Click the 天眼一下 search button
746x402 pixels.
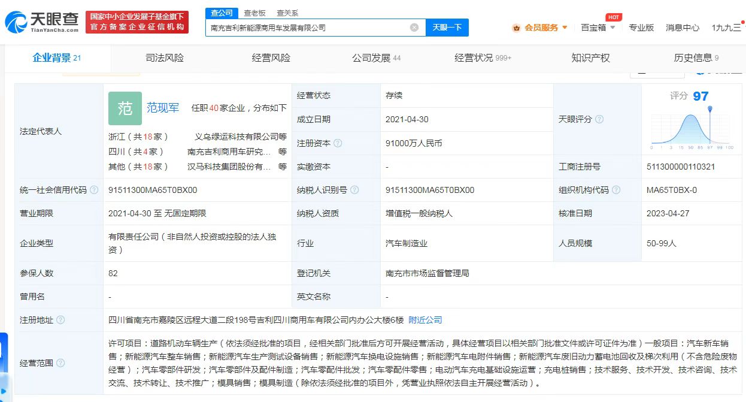(447, 28)
